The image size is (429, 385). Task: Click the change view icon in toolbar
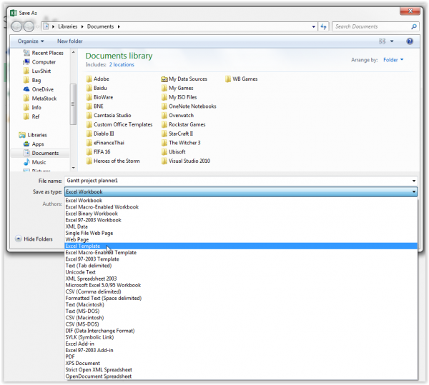[x=383, y=41]
